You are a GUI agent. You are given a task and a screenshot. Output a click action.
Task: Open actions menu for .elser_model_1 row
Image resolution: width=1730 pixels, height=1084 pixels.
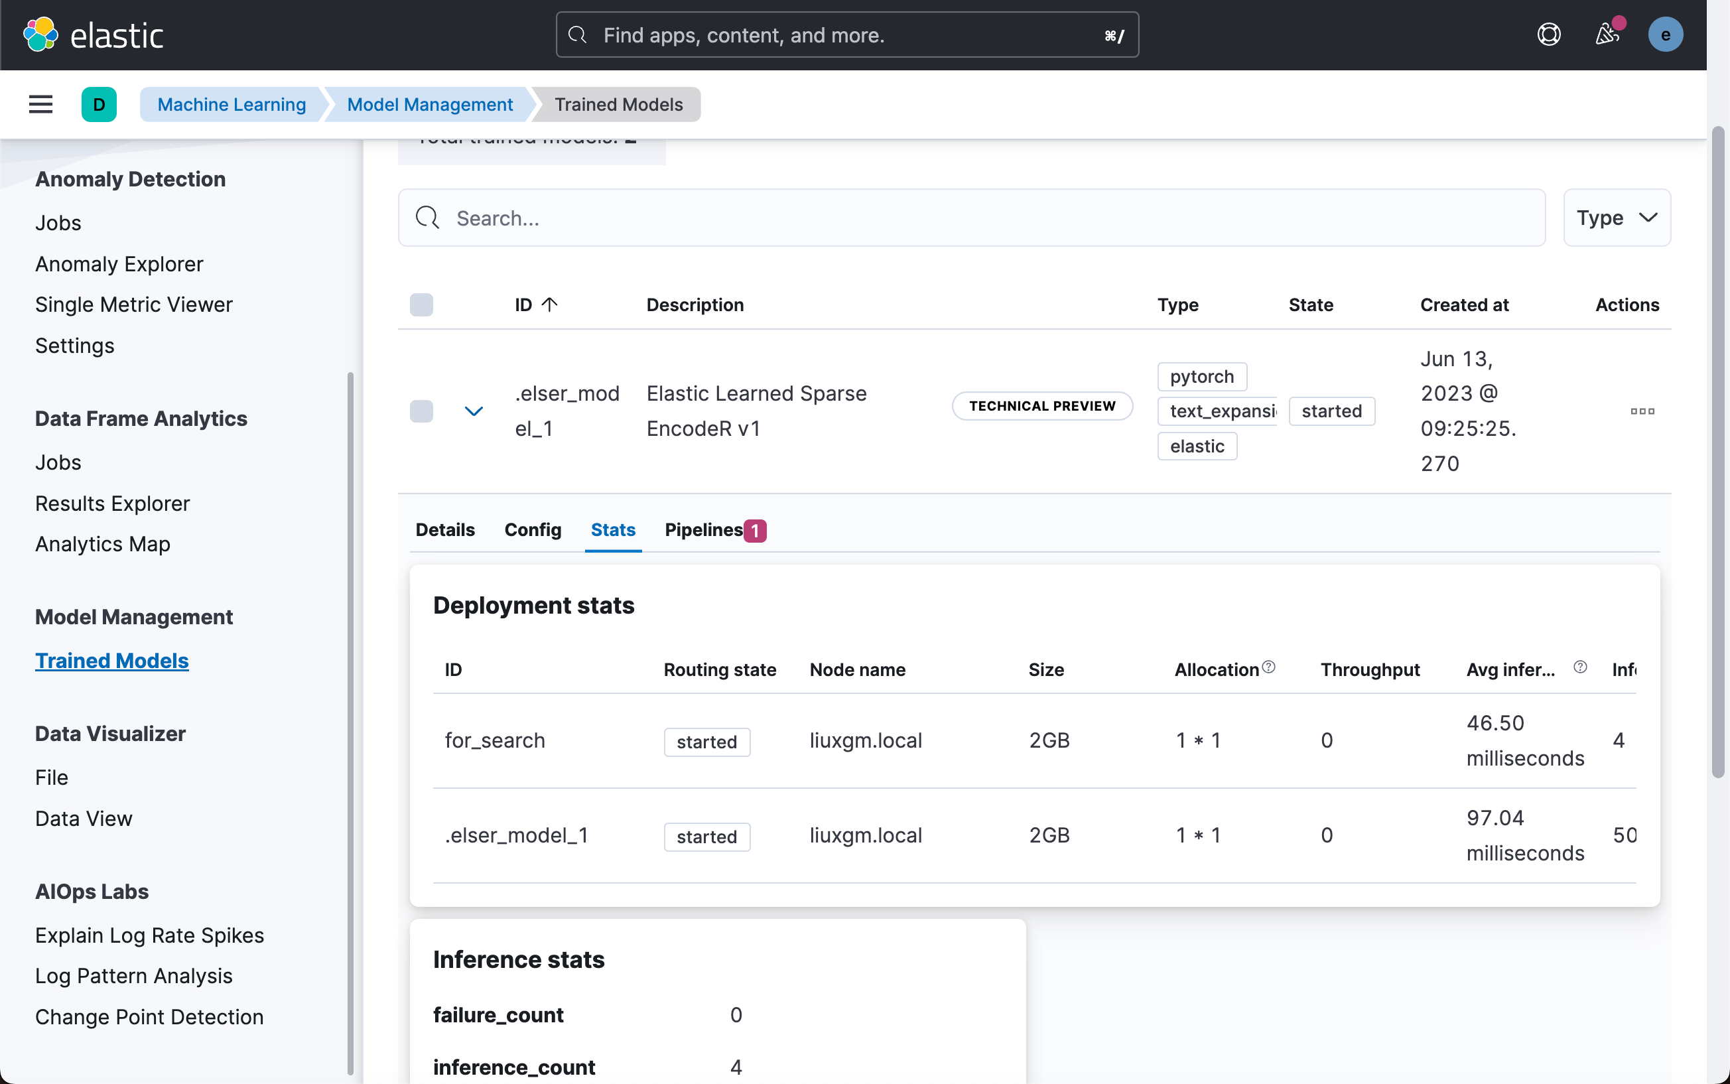[1642, 411]
